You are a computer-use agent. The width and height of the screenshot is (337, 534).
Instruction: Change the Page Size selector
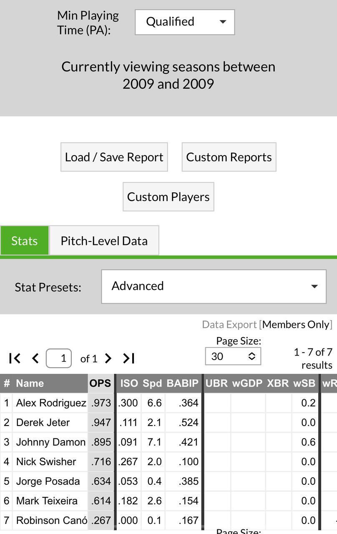233,356
